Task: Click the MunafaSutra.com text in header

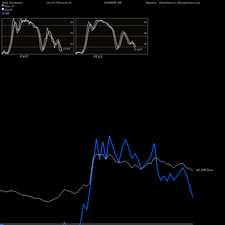Action: [x=189, y=3]
